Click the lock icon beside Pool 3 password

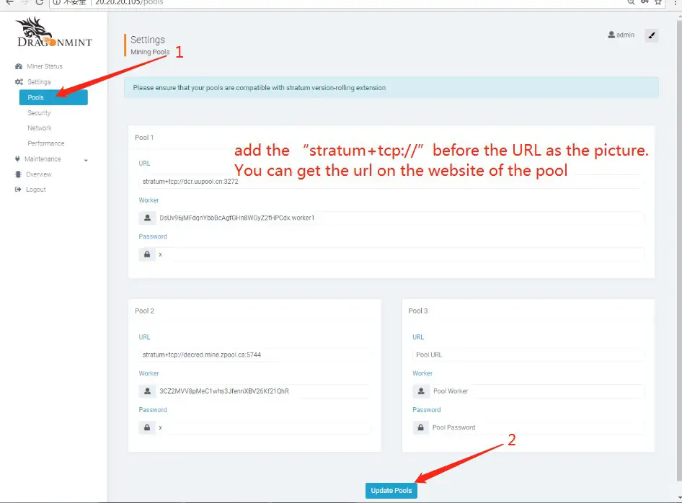420,427
